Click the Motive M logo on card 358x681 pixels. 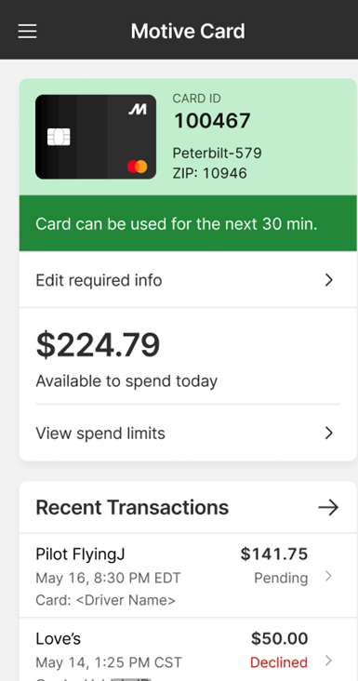coord(137,109)
